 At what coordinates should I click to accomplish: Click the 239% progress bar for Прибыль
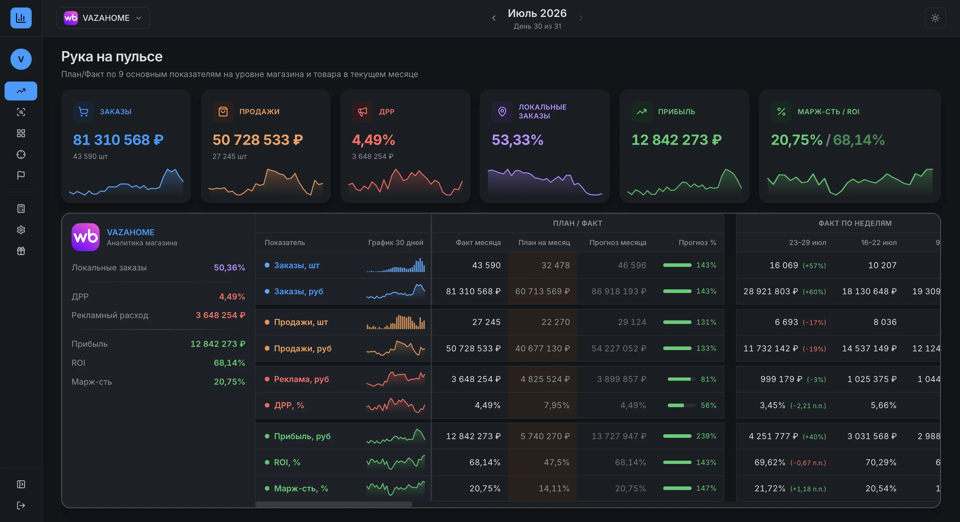[677, 436]
